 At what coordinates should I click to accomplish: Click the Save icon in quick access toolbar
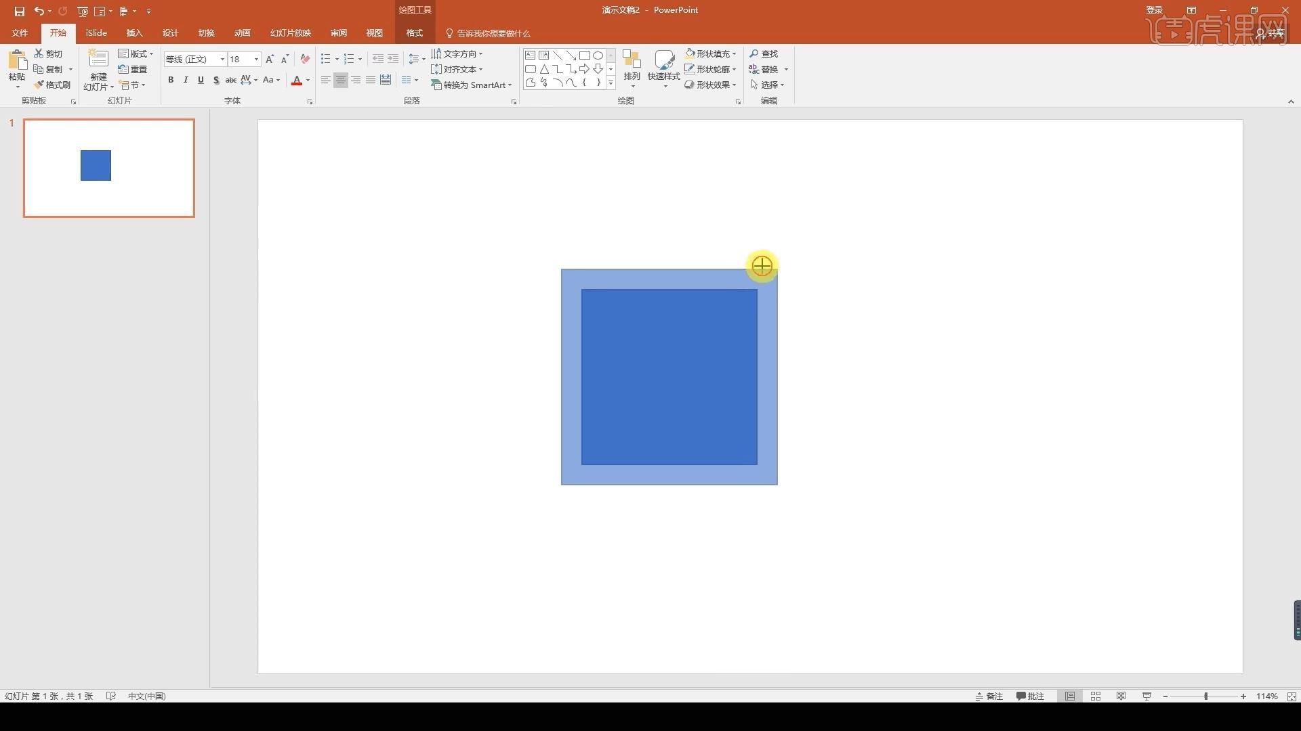click(x=19, y=11)
